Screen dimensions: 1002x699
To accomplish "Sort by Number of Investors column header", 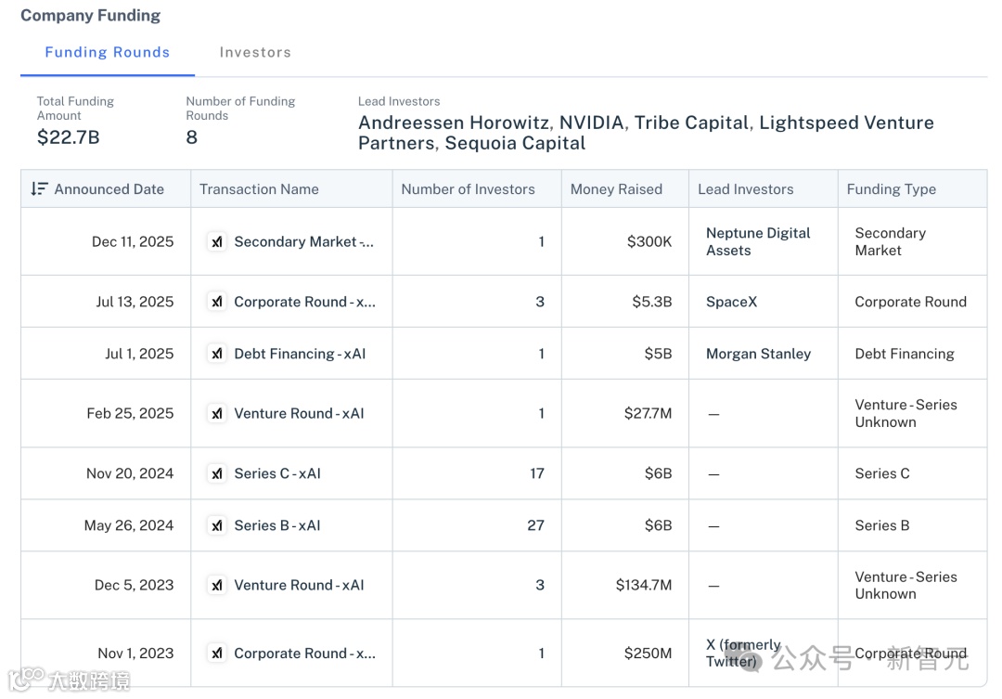I will [468, 189].
